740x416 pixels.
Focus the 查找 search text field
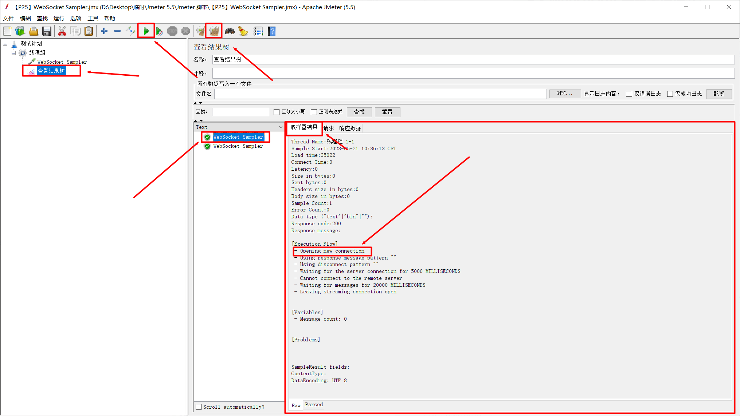pyautogui.click(x=240, y=112)
